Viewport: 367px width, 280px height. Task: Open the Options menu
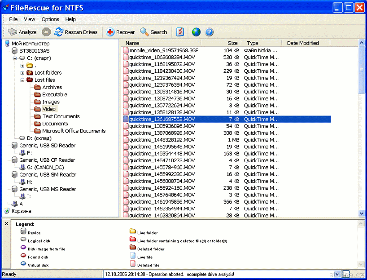coord(50,19)
